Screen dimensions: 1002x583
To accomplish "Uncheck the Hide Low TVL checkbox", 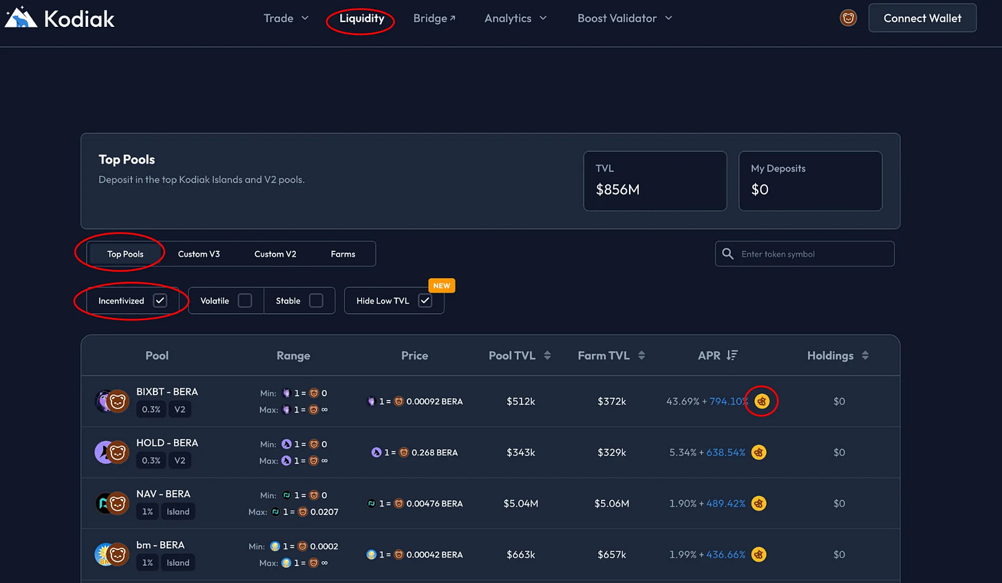I will tap(425, 301).
